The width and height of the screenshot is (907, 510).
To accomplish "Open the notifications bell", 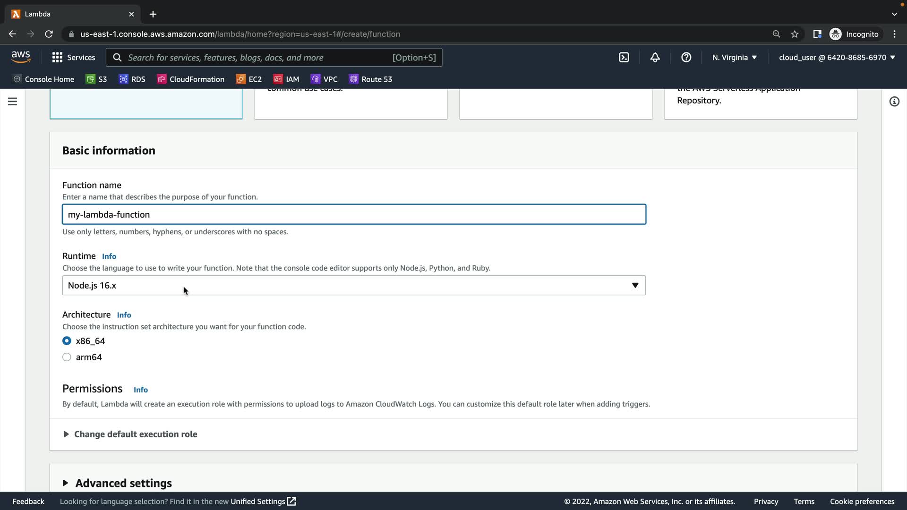I will click(x=655, y=57).
